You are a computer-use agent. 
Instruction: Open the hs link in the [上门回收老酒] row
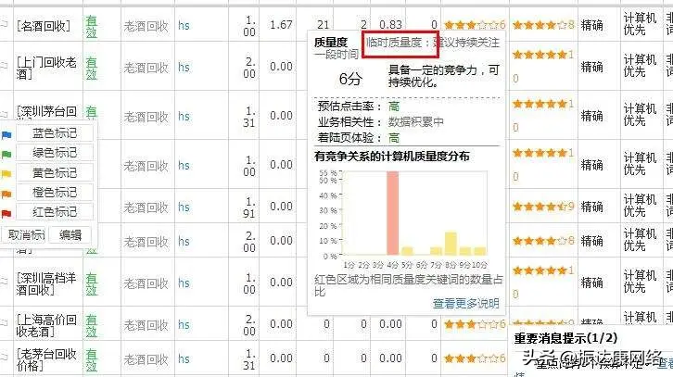pos(184,67)
